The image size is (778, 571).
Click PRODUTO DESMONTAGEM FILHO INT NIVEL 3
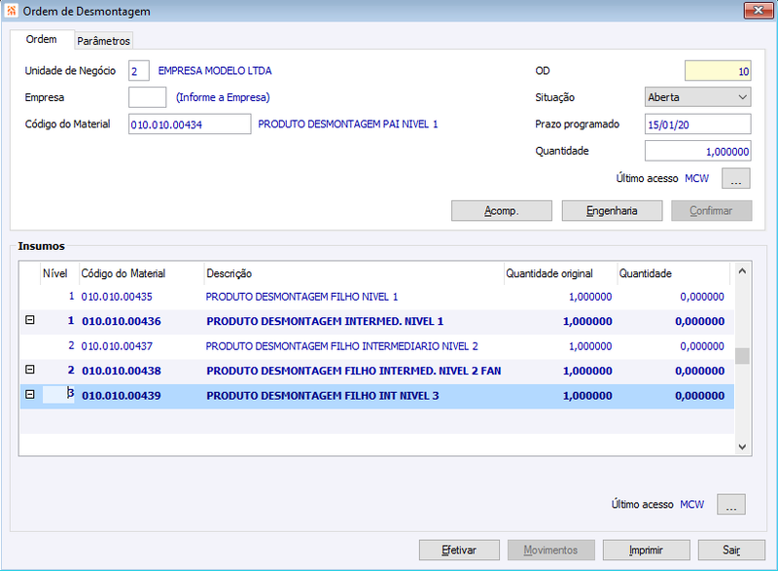[323, 396]
